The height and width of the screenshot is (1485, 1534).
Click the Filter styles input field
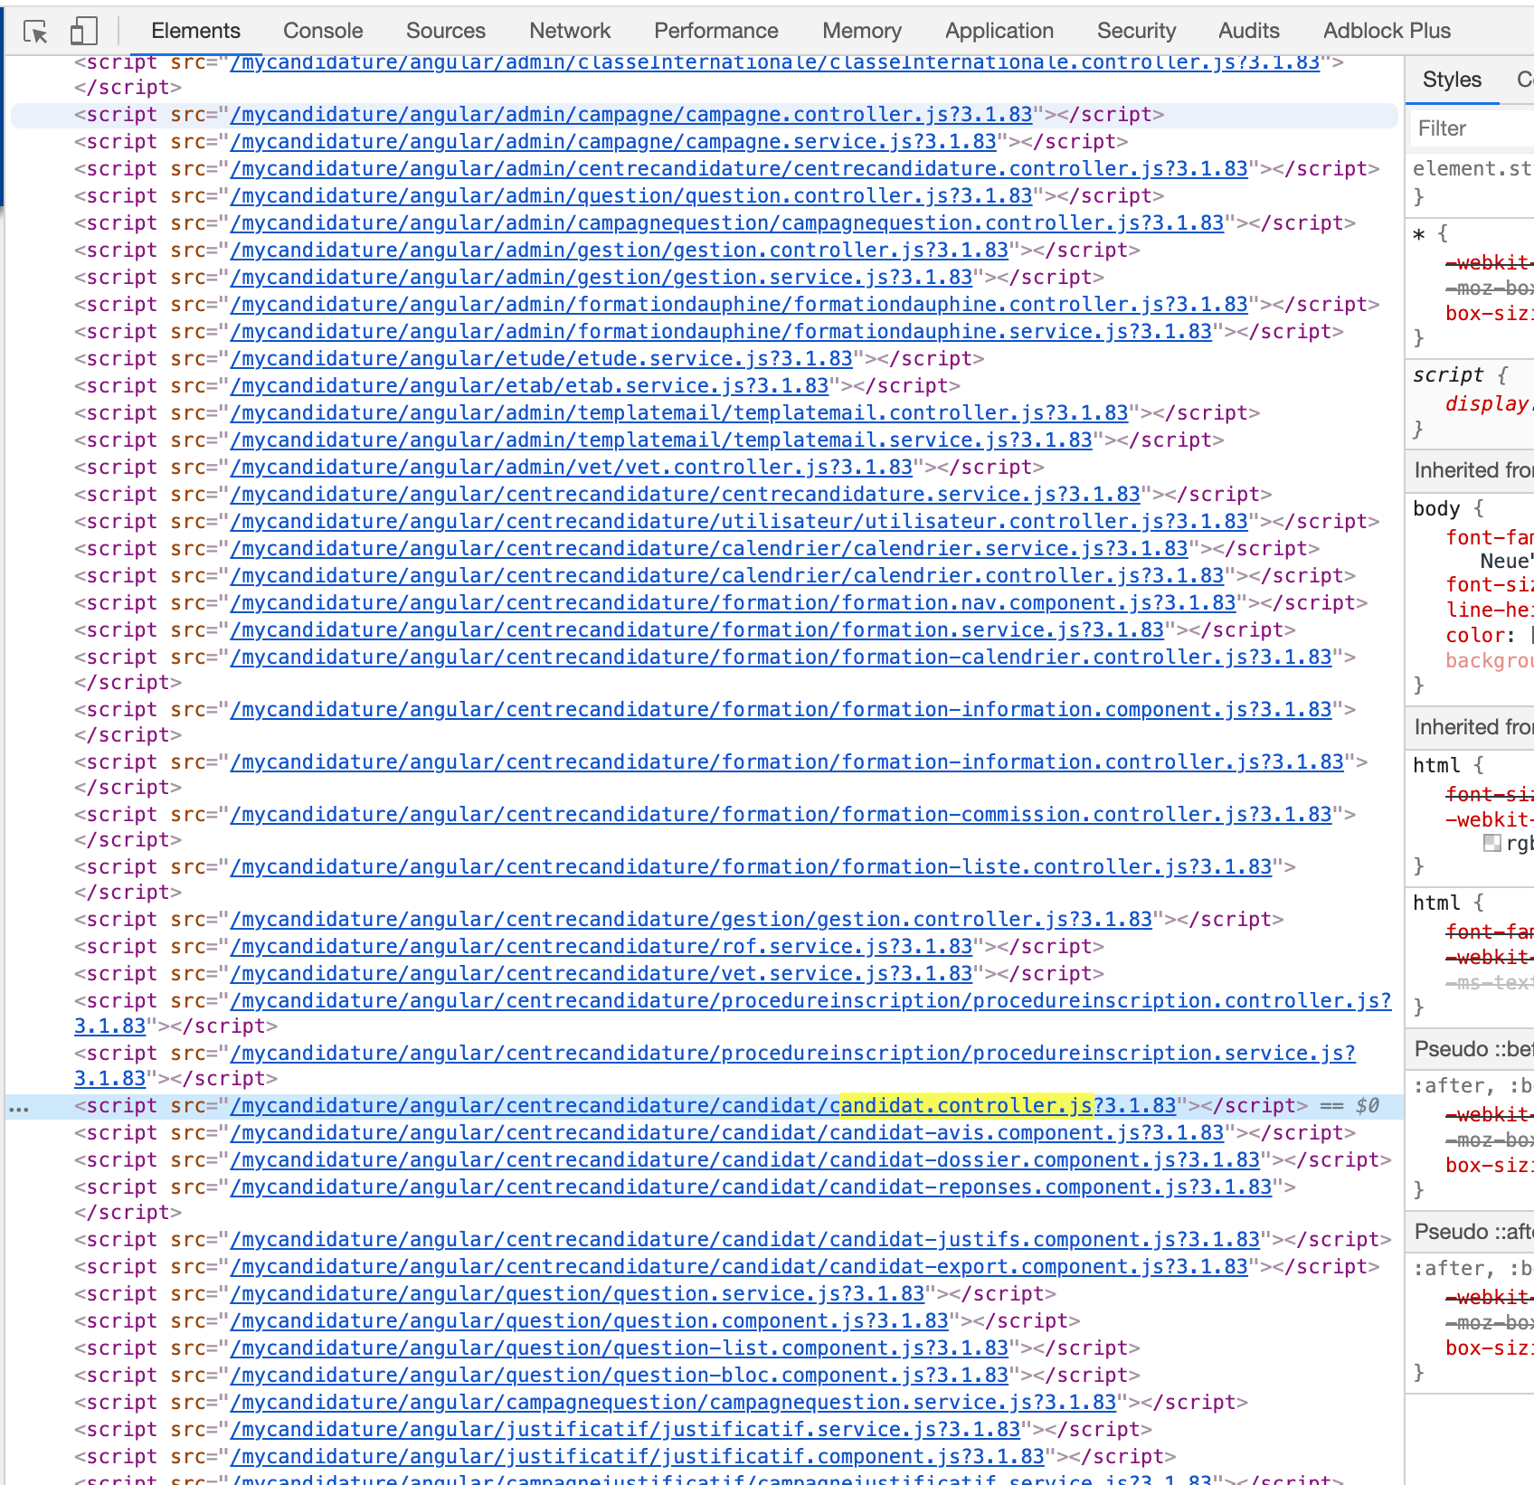click(1471, 128)
